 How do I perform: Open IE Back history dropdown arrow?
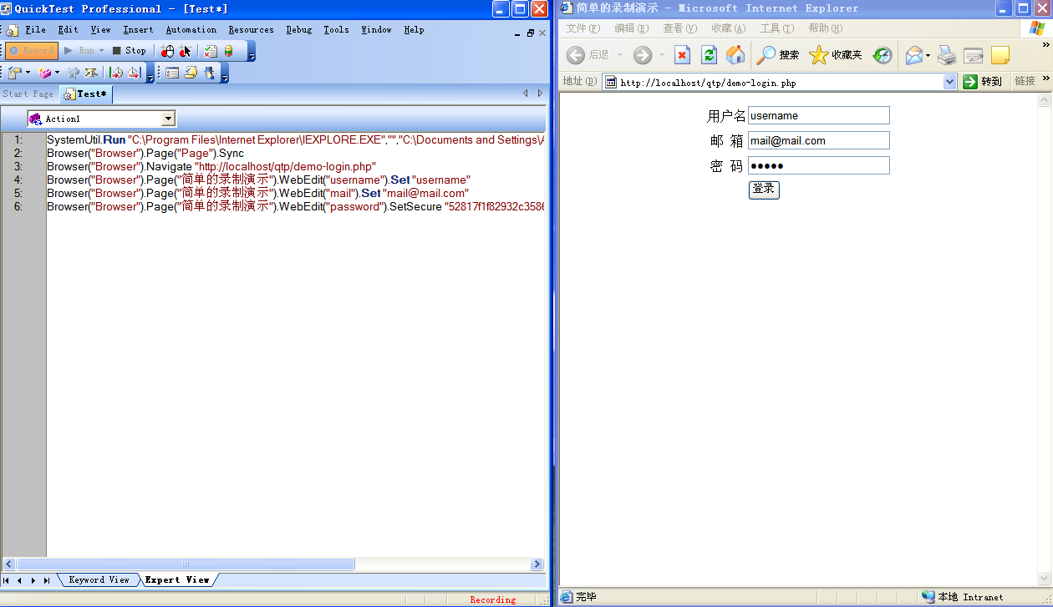[x=620, y=55]
